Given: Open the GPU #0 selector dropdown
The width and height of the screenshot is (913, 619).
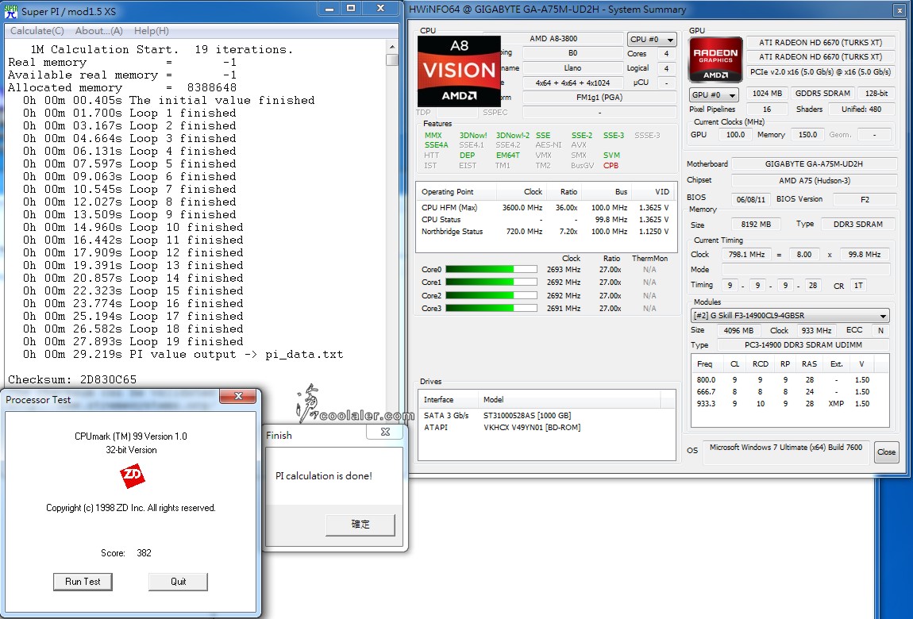Looking at the screenshot, I should pos(714,94).
